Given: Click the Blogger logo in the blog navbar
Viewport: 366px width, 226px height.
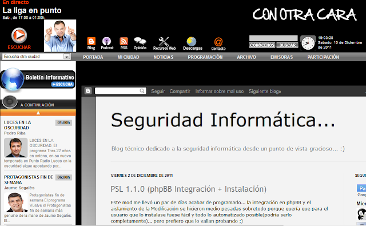Looking at the screenshot, I should coord(88,91).
